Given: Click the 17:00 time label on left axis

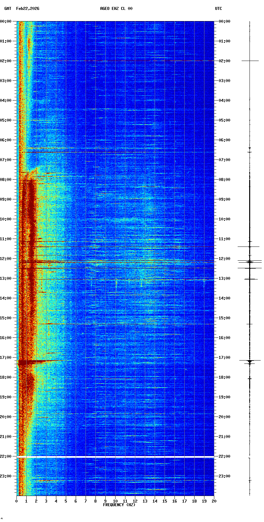Looking at the screenshot, I should coord(6,358).
